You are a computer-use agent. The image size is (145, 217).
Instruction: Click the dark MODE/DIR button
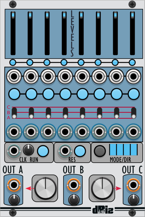100,151
